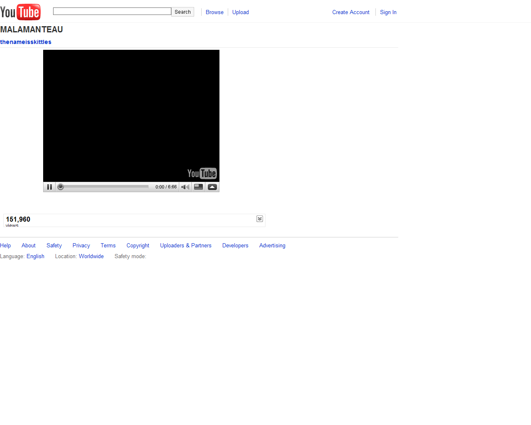This screenshot has width=531, height=425.
Task: Open Uploaders & Partners page
Action: point(185,245)
